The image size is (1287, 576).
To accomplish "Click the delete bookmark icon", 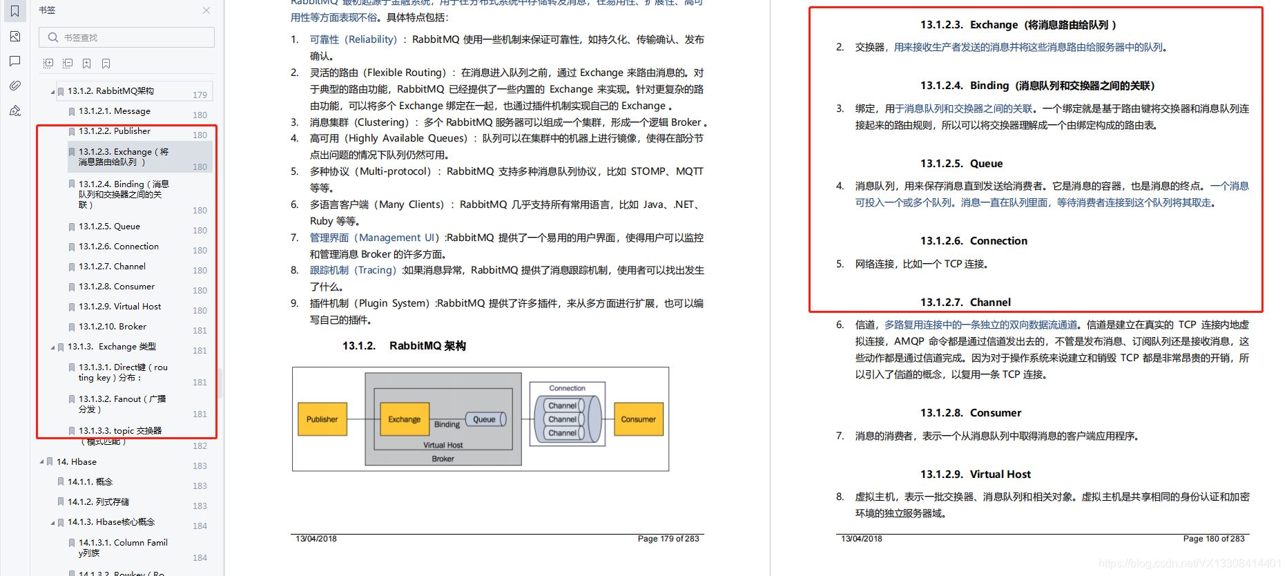I will pyautogui.click(x=106, y=64).
